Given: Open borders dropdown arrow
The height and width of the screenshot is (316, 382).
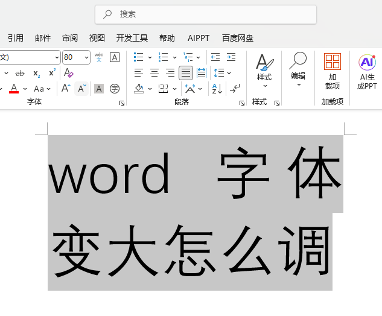Looking at the screenshot, I should tap(174, 89).
